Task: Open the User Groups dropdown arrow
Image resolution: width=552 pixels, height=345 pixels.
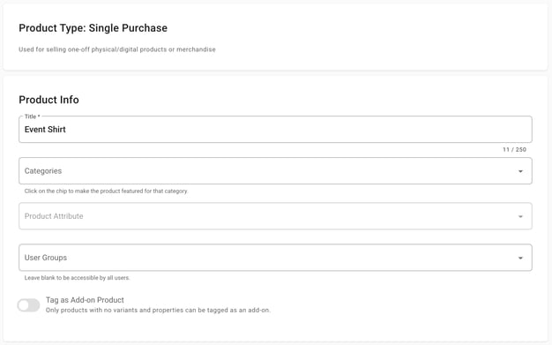Action: (520, 258)
